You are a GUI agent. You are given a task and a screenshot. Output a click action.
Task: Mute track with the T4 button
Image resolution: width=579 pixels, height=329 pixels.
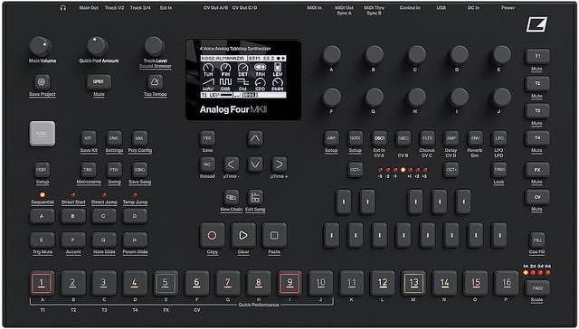click(x=537, y=138)
